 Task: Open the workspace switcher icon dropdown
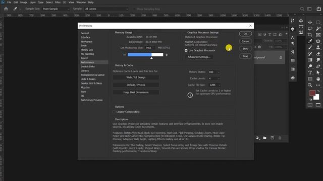coord(309,9)
